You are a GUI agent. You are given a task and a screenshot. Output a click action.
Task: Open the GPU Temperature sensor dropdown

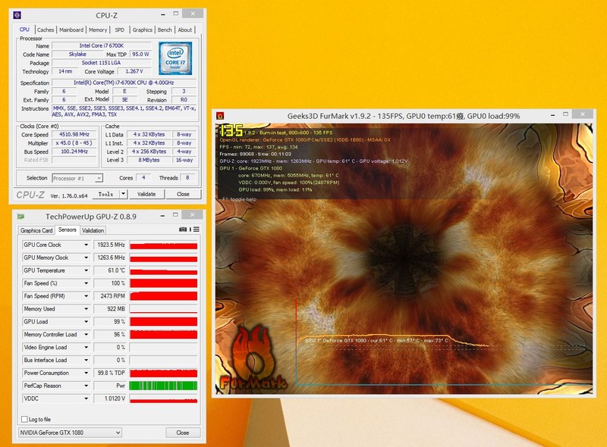86,270
